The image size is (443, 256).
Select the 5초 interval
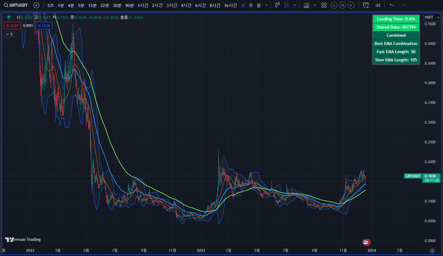click(x=51, y=5)
